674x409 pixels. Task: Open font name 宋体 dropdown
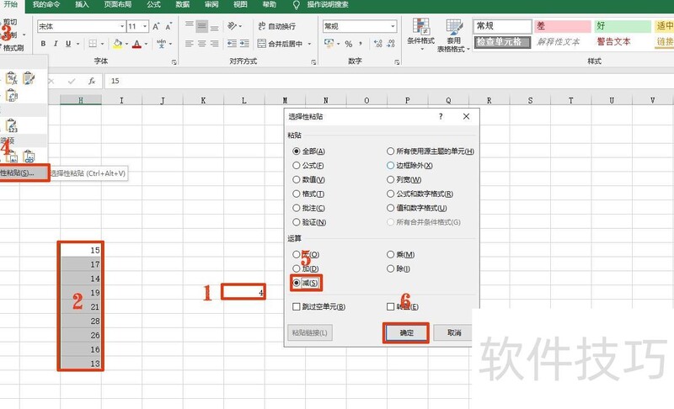[122, 27]
